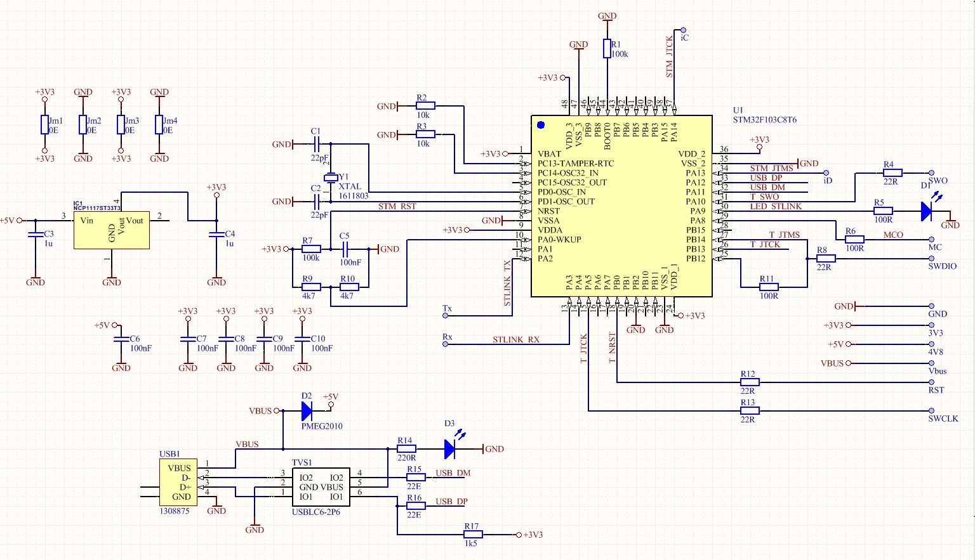
Task: Click resistor R4 22R symbol
Action: [x=892, y=173]
